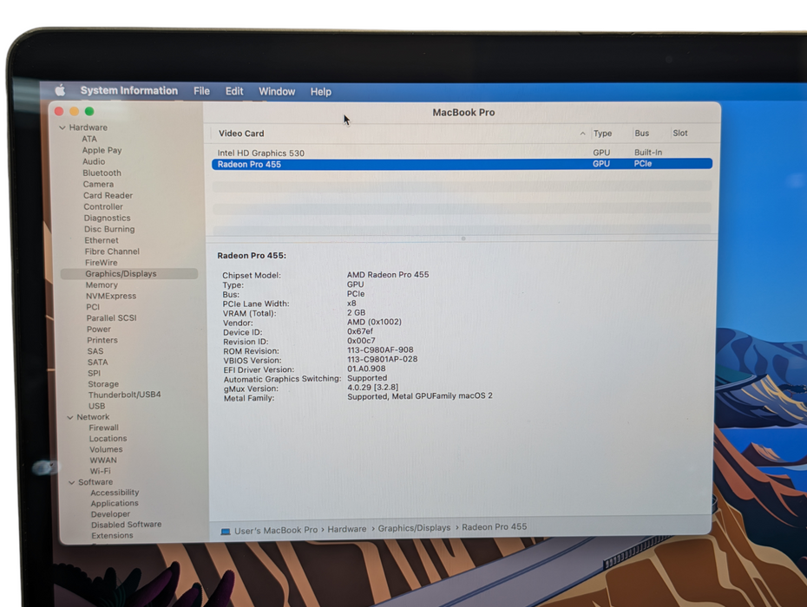Open the File menu
The height and width of the screenshot is (607, 807).
tap(201, 91)
